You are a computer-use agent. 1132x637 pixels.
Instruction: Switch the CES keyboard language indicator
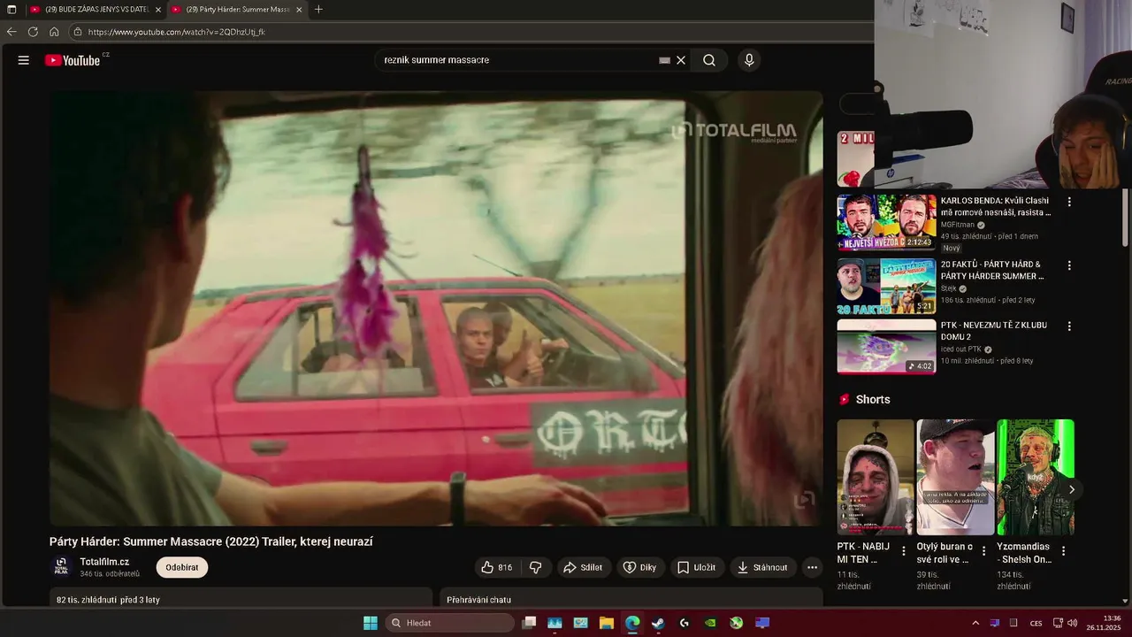click(1036, 623)
